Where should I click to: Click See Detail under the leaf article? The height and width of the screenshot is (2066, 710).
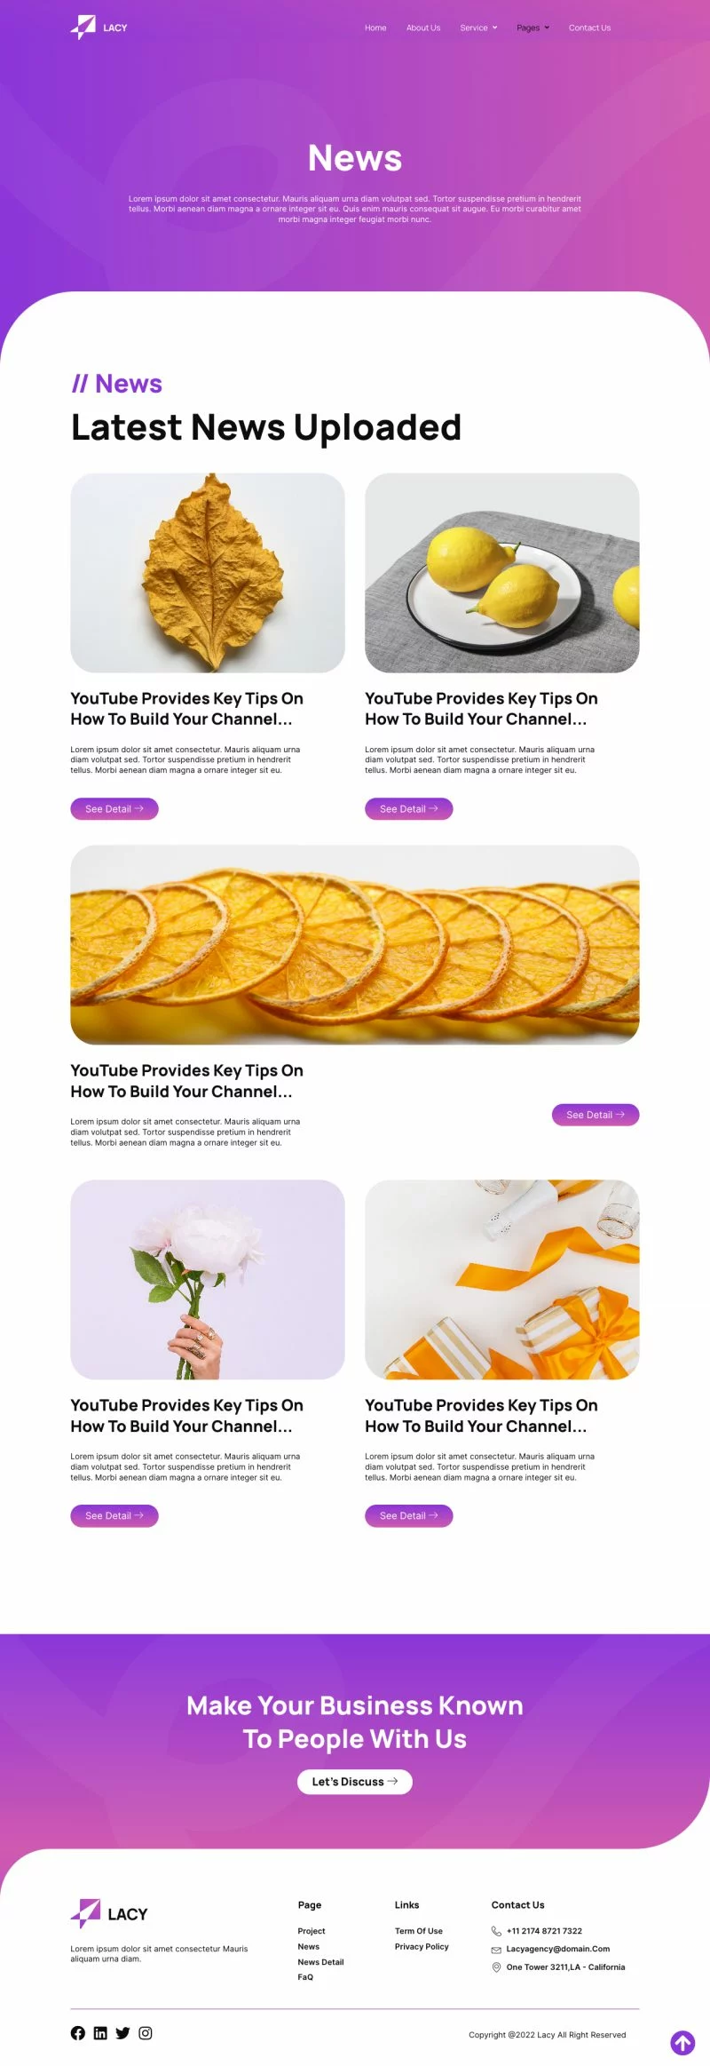coord(114,808)
